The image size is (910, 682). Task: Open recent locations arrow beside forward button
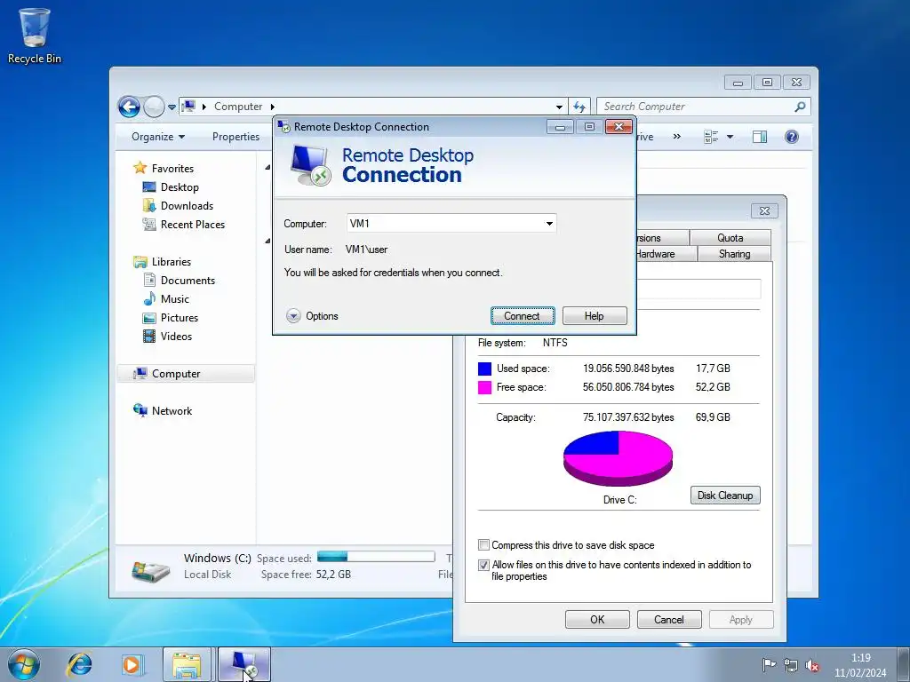click(172, 107)
